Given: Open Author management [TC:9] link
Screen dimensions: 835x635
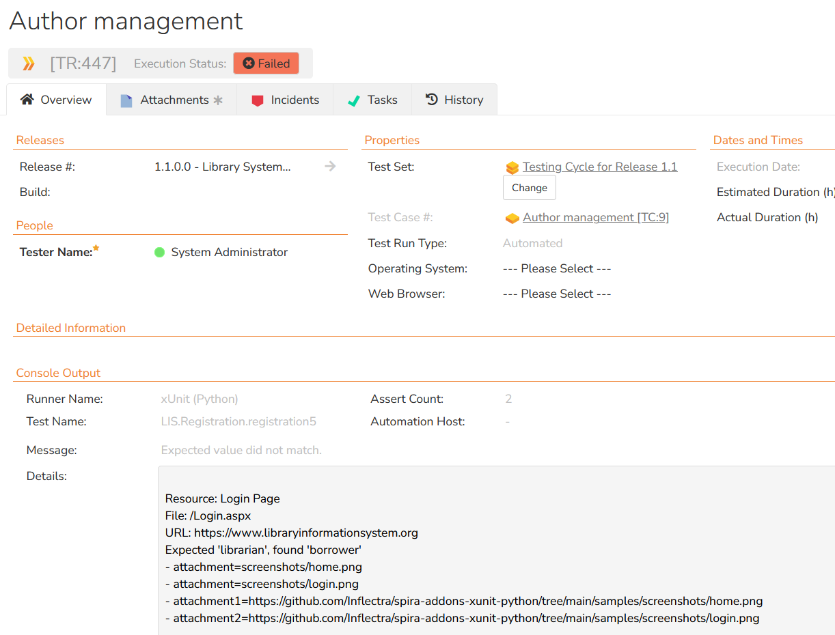Looking at the screenshot, I should click(595, 217).
